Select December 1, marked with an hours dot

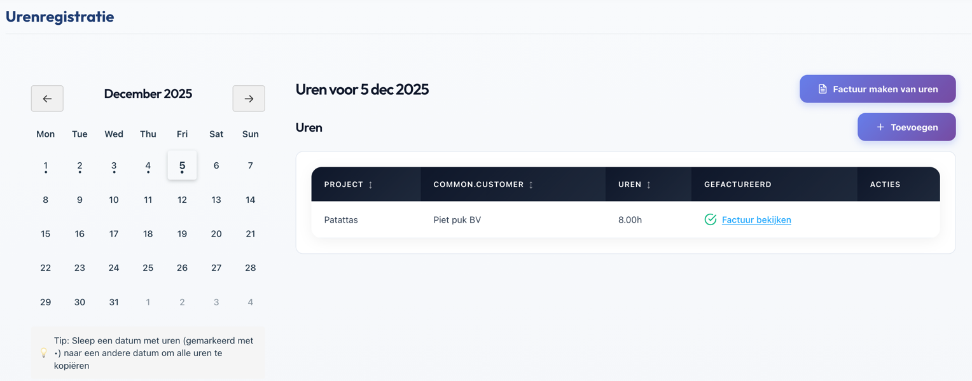point(45,165)
